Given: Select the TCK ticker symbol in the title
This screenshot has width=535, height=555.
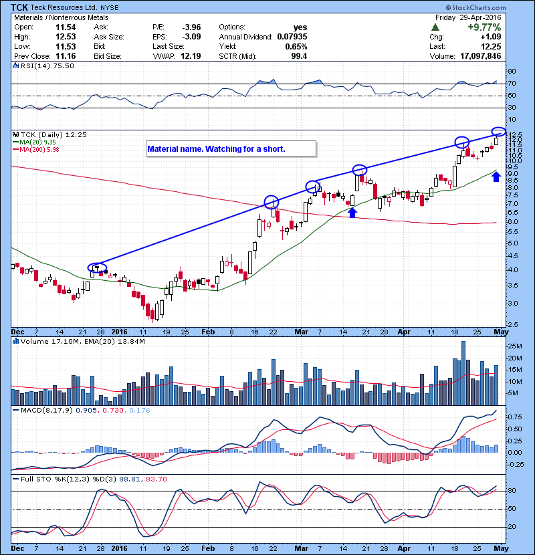Looking at the screenshot, I should [x=19, y=7].
